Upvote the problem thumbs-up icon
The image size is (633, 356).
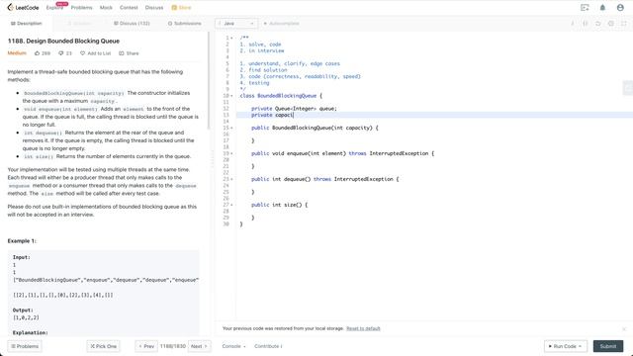[x=38, y=53]
